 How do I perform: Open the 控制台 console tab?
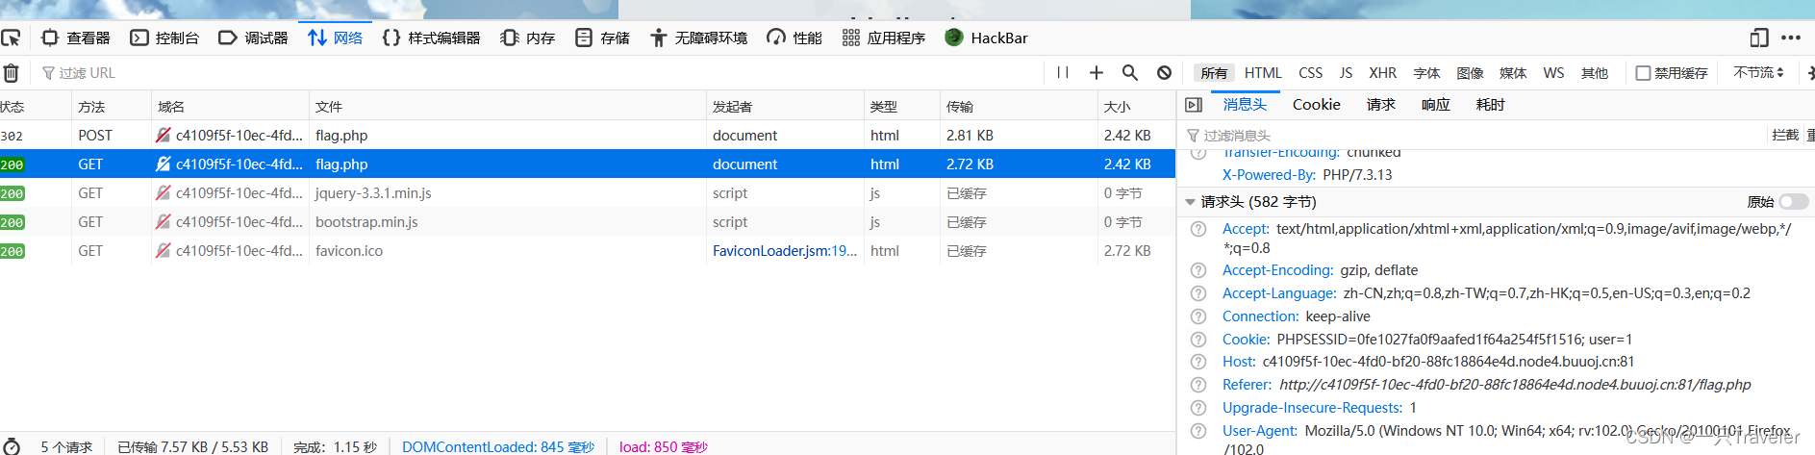pyautogui.click(x=164, y=38)
